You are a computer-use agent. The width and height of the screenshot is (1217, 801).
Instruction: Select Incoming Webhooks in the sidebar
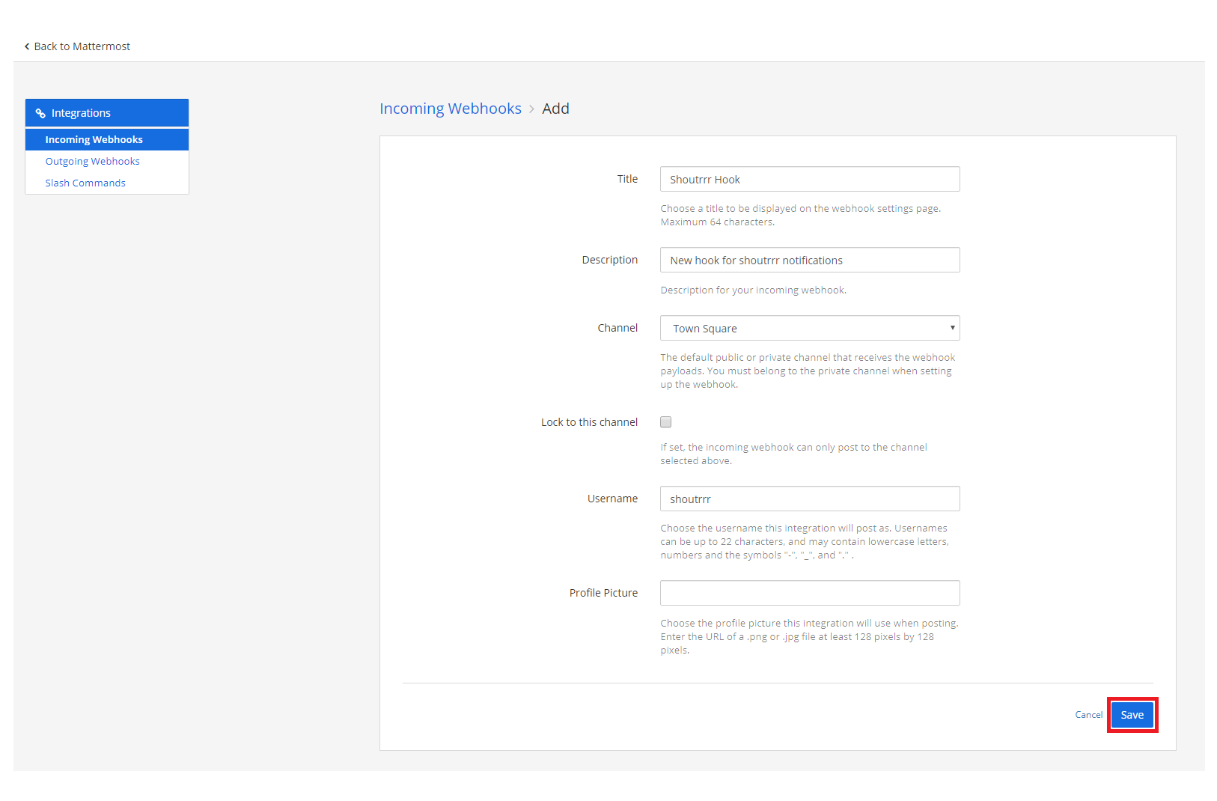(94, 139)
